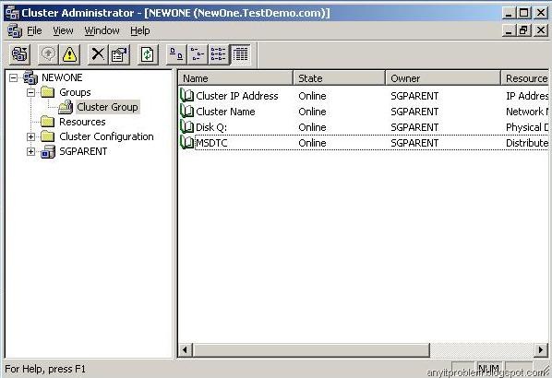
Task: Select Resources label in the tree
Action: tap(82, 122)
